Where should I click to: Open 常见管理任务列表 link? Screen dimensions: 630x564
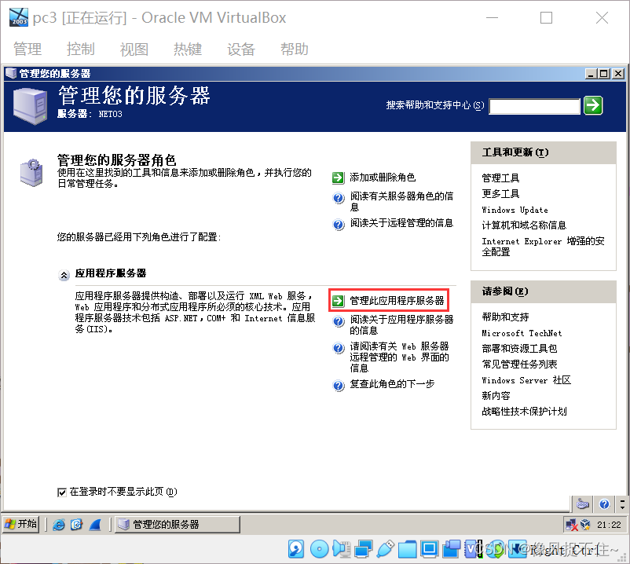tap(519, 364)
